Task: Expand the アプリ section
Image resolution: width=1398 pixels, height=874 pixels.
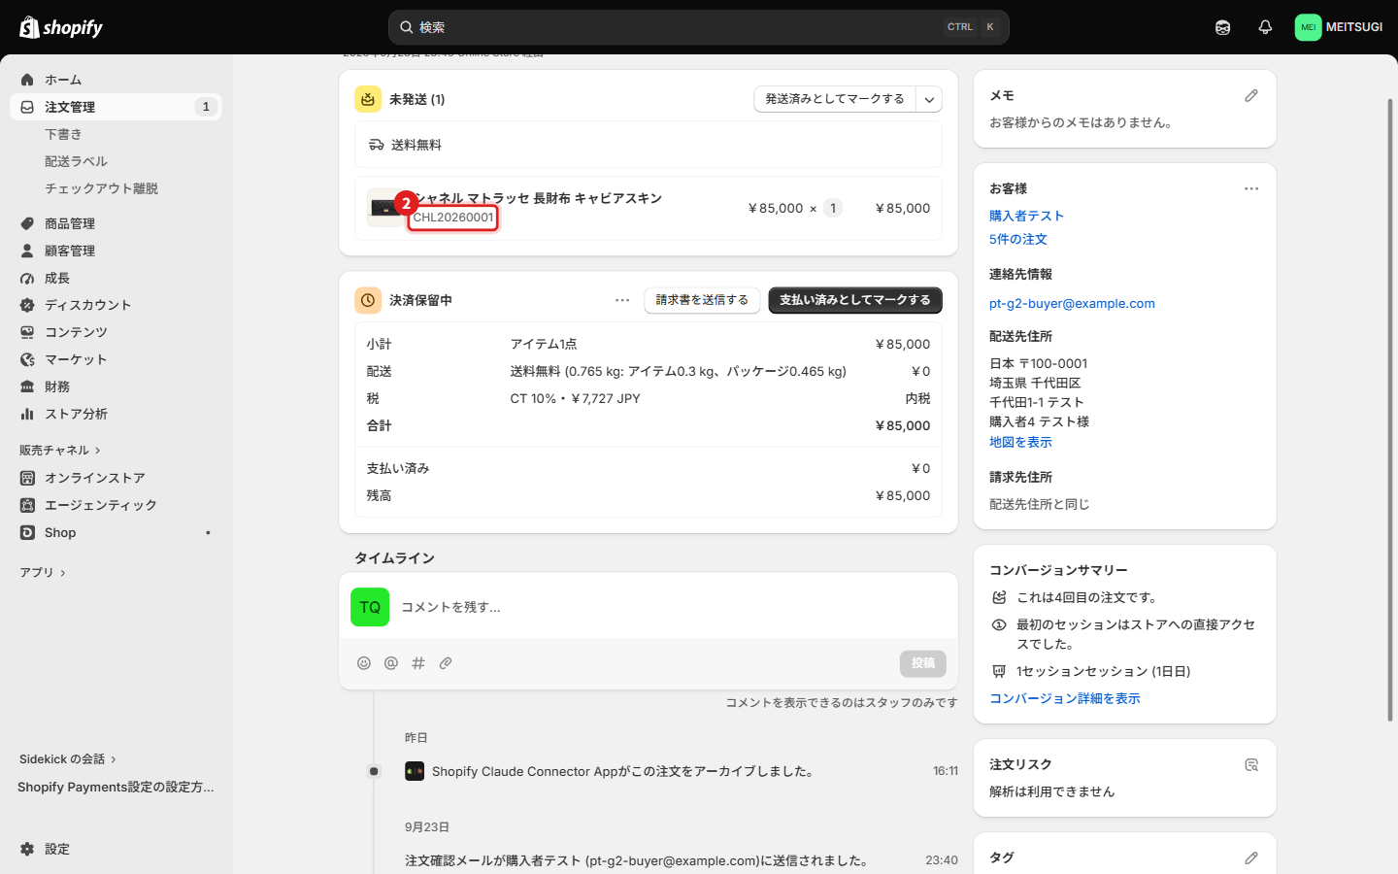Action: coord(43,572)
